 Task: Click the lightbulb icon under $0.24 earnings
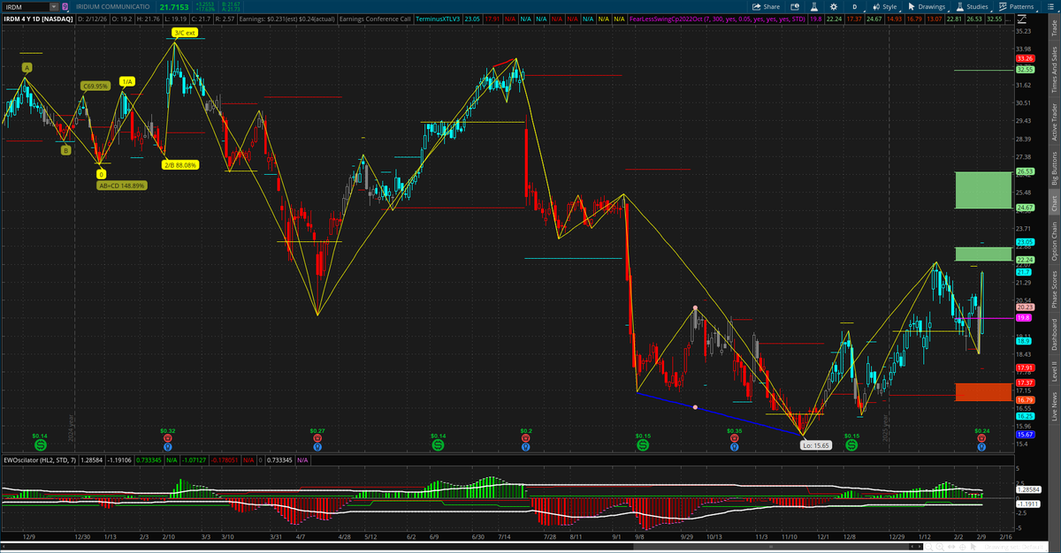[x=981, y=448]
